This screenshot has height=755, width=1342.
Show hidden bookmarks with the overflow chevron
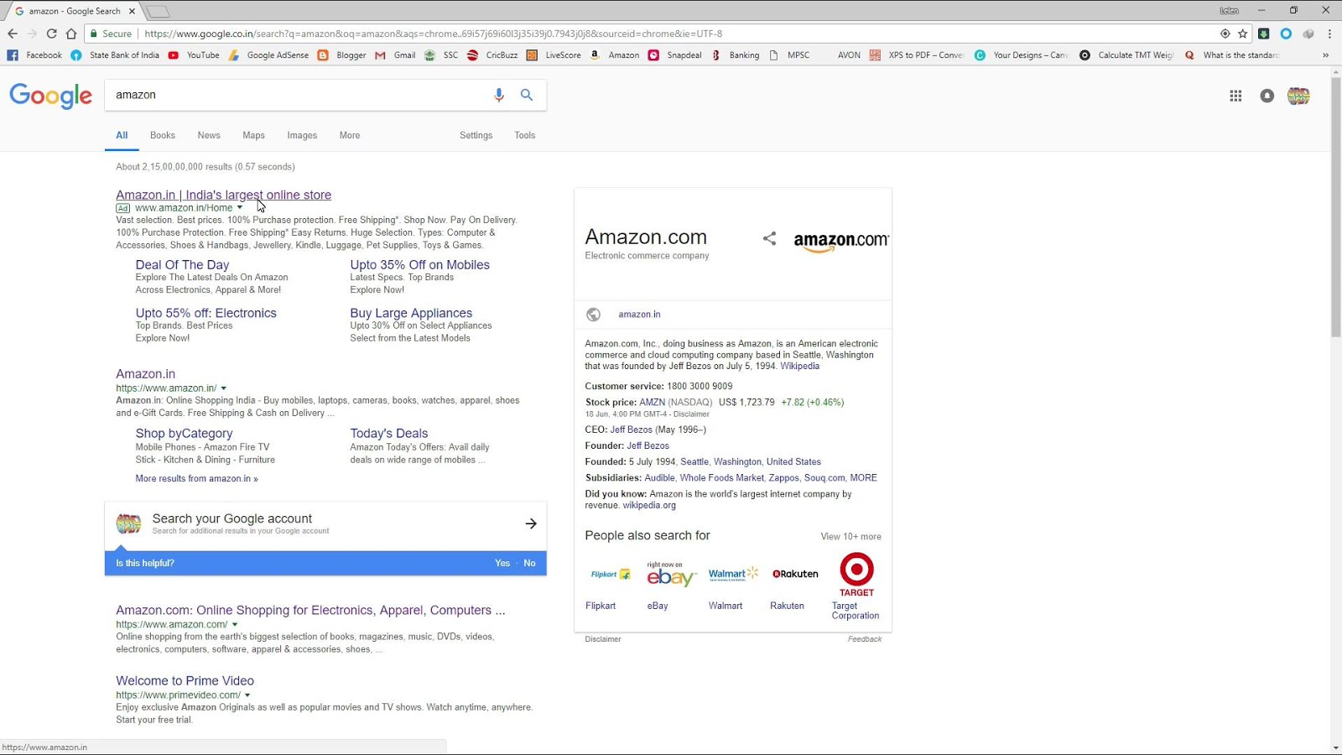1325,55
